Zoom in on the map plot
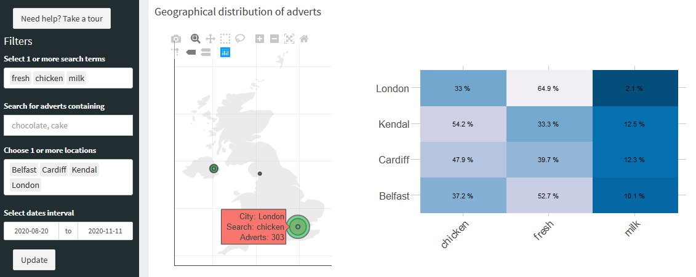Viewport: 696px width, 277px height. pos(260,39)
